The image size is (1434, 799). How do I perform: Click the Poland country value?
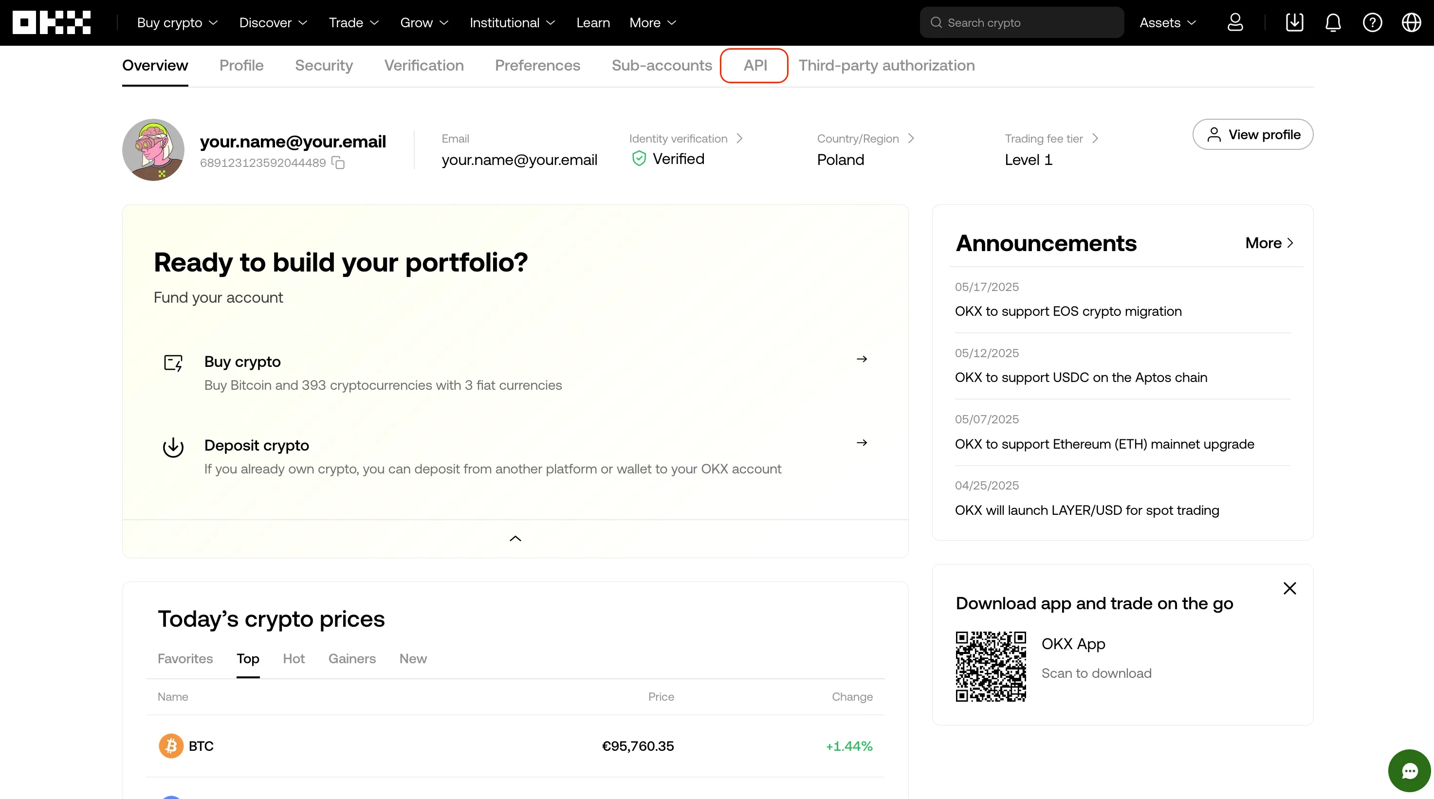point(841,160)
